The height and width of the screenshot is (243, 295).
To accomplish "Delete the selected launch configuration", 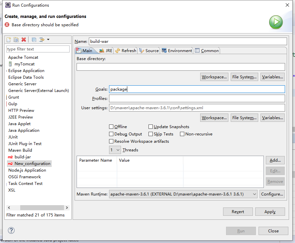I will pos(24,40).
